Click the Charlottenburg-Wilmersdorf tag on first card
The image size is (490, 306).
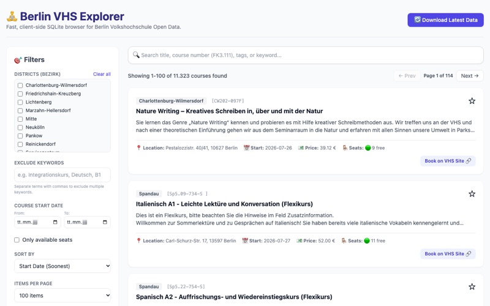(x=171, y=101)
